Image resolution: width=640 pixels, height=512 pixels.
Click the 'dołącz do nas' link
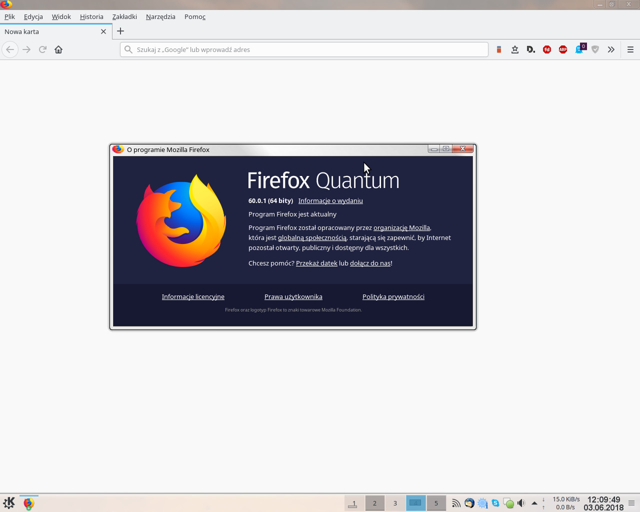[x=370, y=263]
